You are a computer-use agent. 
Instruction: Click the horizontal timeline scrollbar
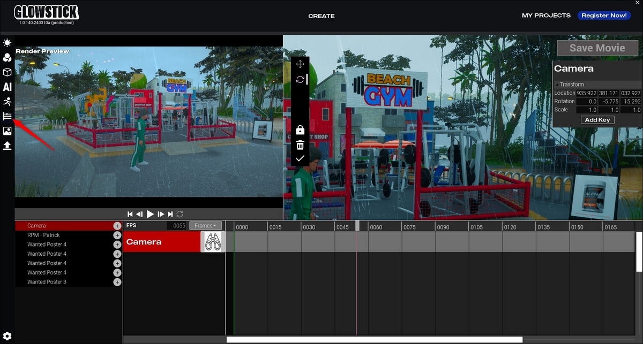pyautogui.click(x=374, y=340)
